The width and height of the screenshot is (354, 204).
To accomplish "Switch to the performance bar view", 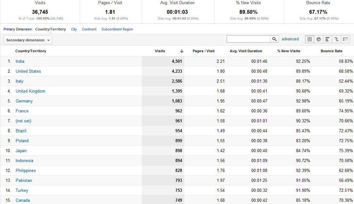I will pos(327,39).
